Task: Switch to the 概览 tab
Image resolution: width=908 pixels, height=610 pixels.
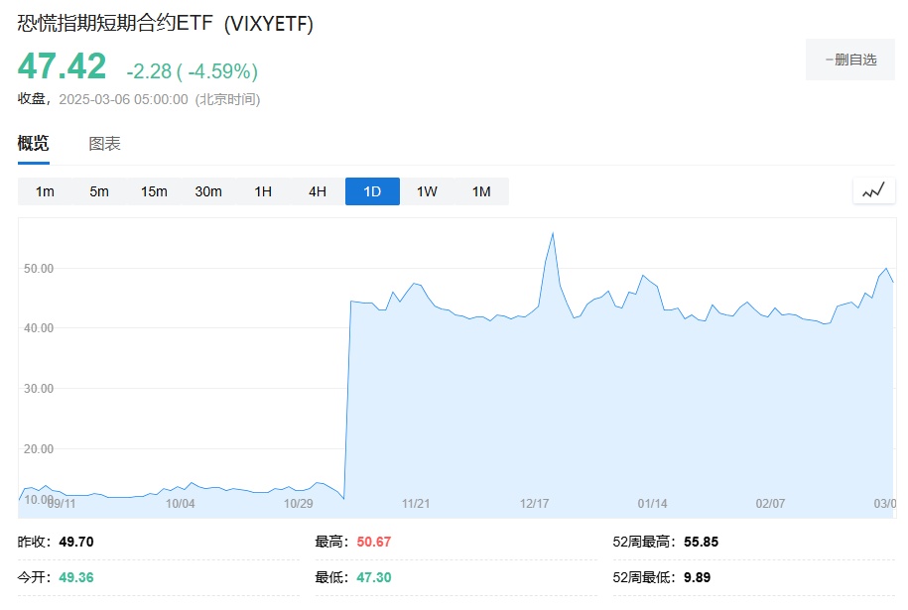Action: [33, 144]
